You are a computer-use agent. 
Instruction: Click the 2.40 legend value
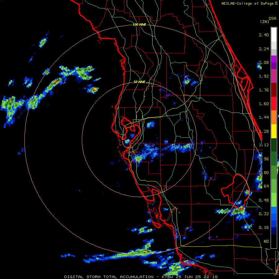(264, 35)
